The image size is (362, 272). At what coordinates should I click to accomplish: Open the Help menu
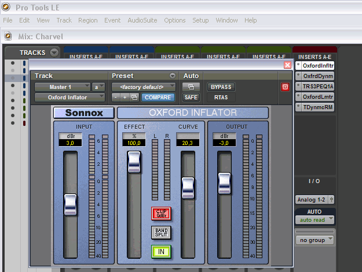pos(250,20)
